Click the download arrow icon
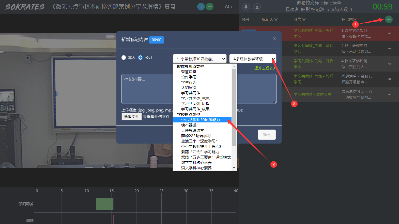Viewport: 399px width, 224px height. tap(246, 7)
